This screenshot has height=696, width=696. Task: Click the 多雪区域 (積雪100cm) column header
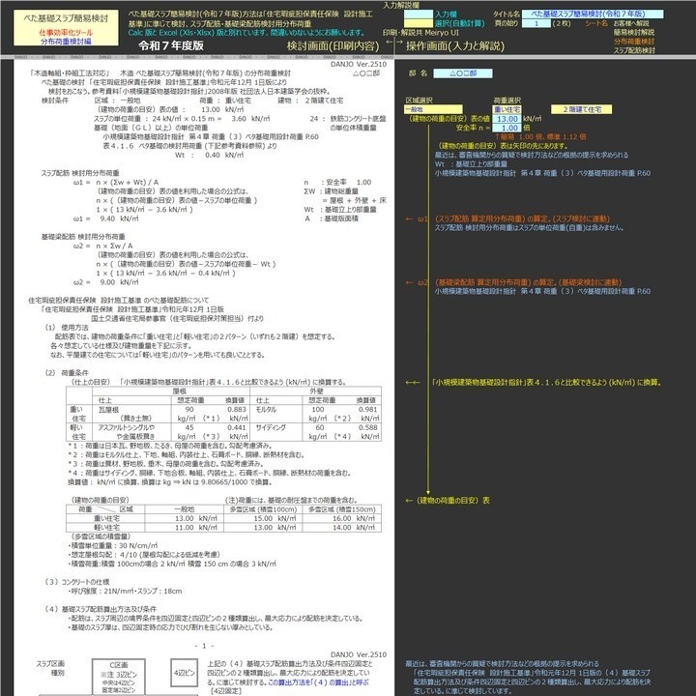pyautogui.click(x=263, y=509)
